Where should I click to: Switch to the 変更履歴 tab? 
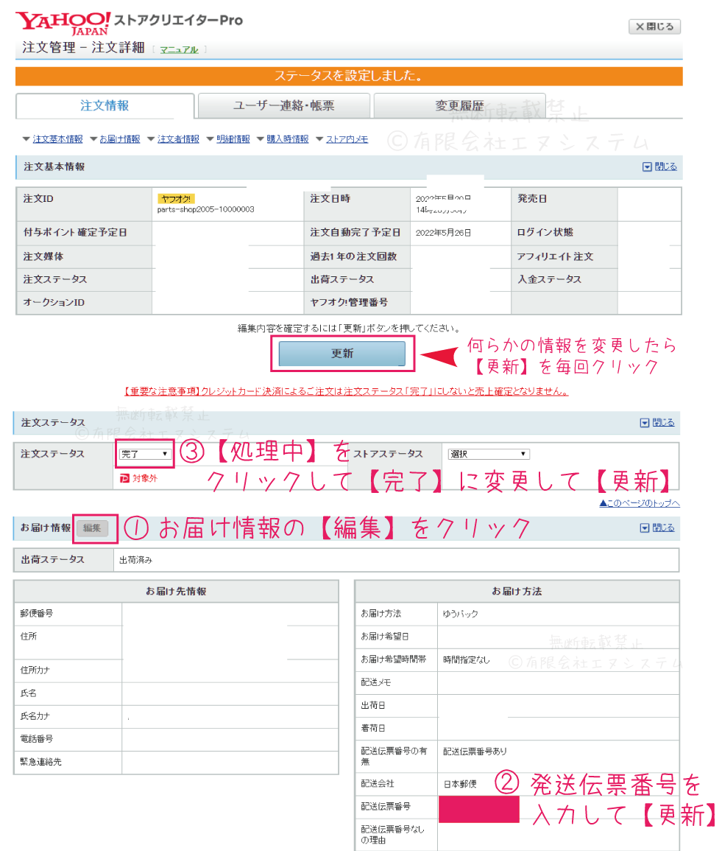click(x=459, y=105)
